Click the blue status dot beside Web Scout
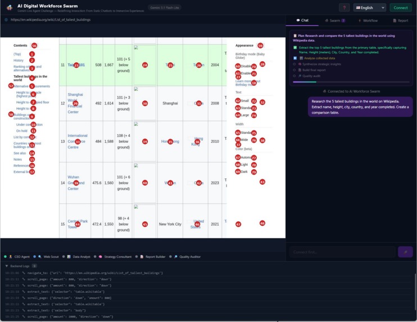 click(35, 257)
